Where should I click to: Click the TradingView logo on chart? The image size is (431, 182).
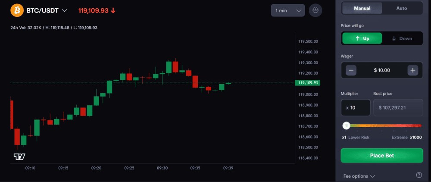19,156
